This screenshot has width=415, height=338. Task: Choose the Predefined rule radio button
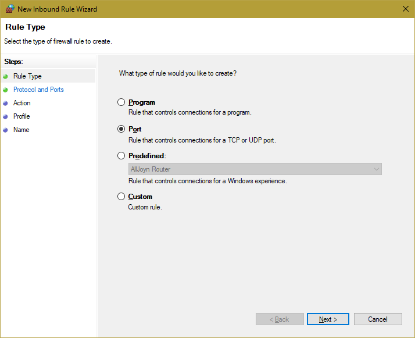121,156
